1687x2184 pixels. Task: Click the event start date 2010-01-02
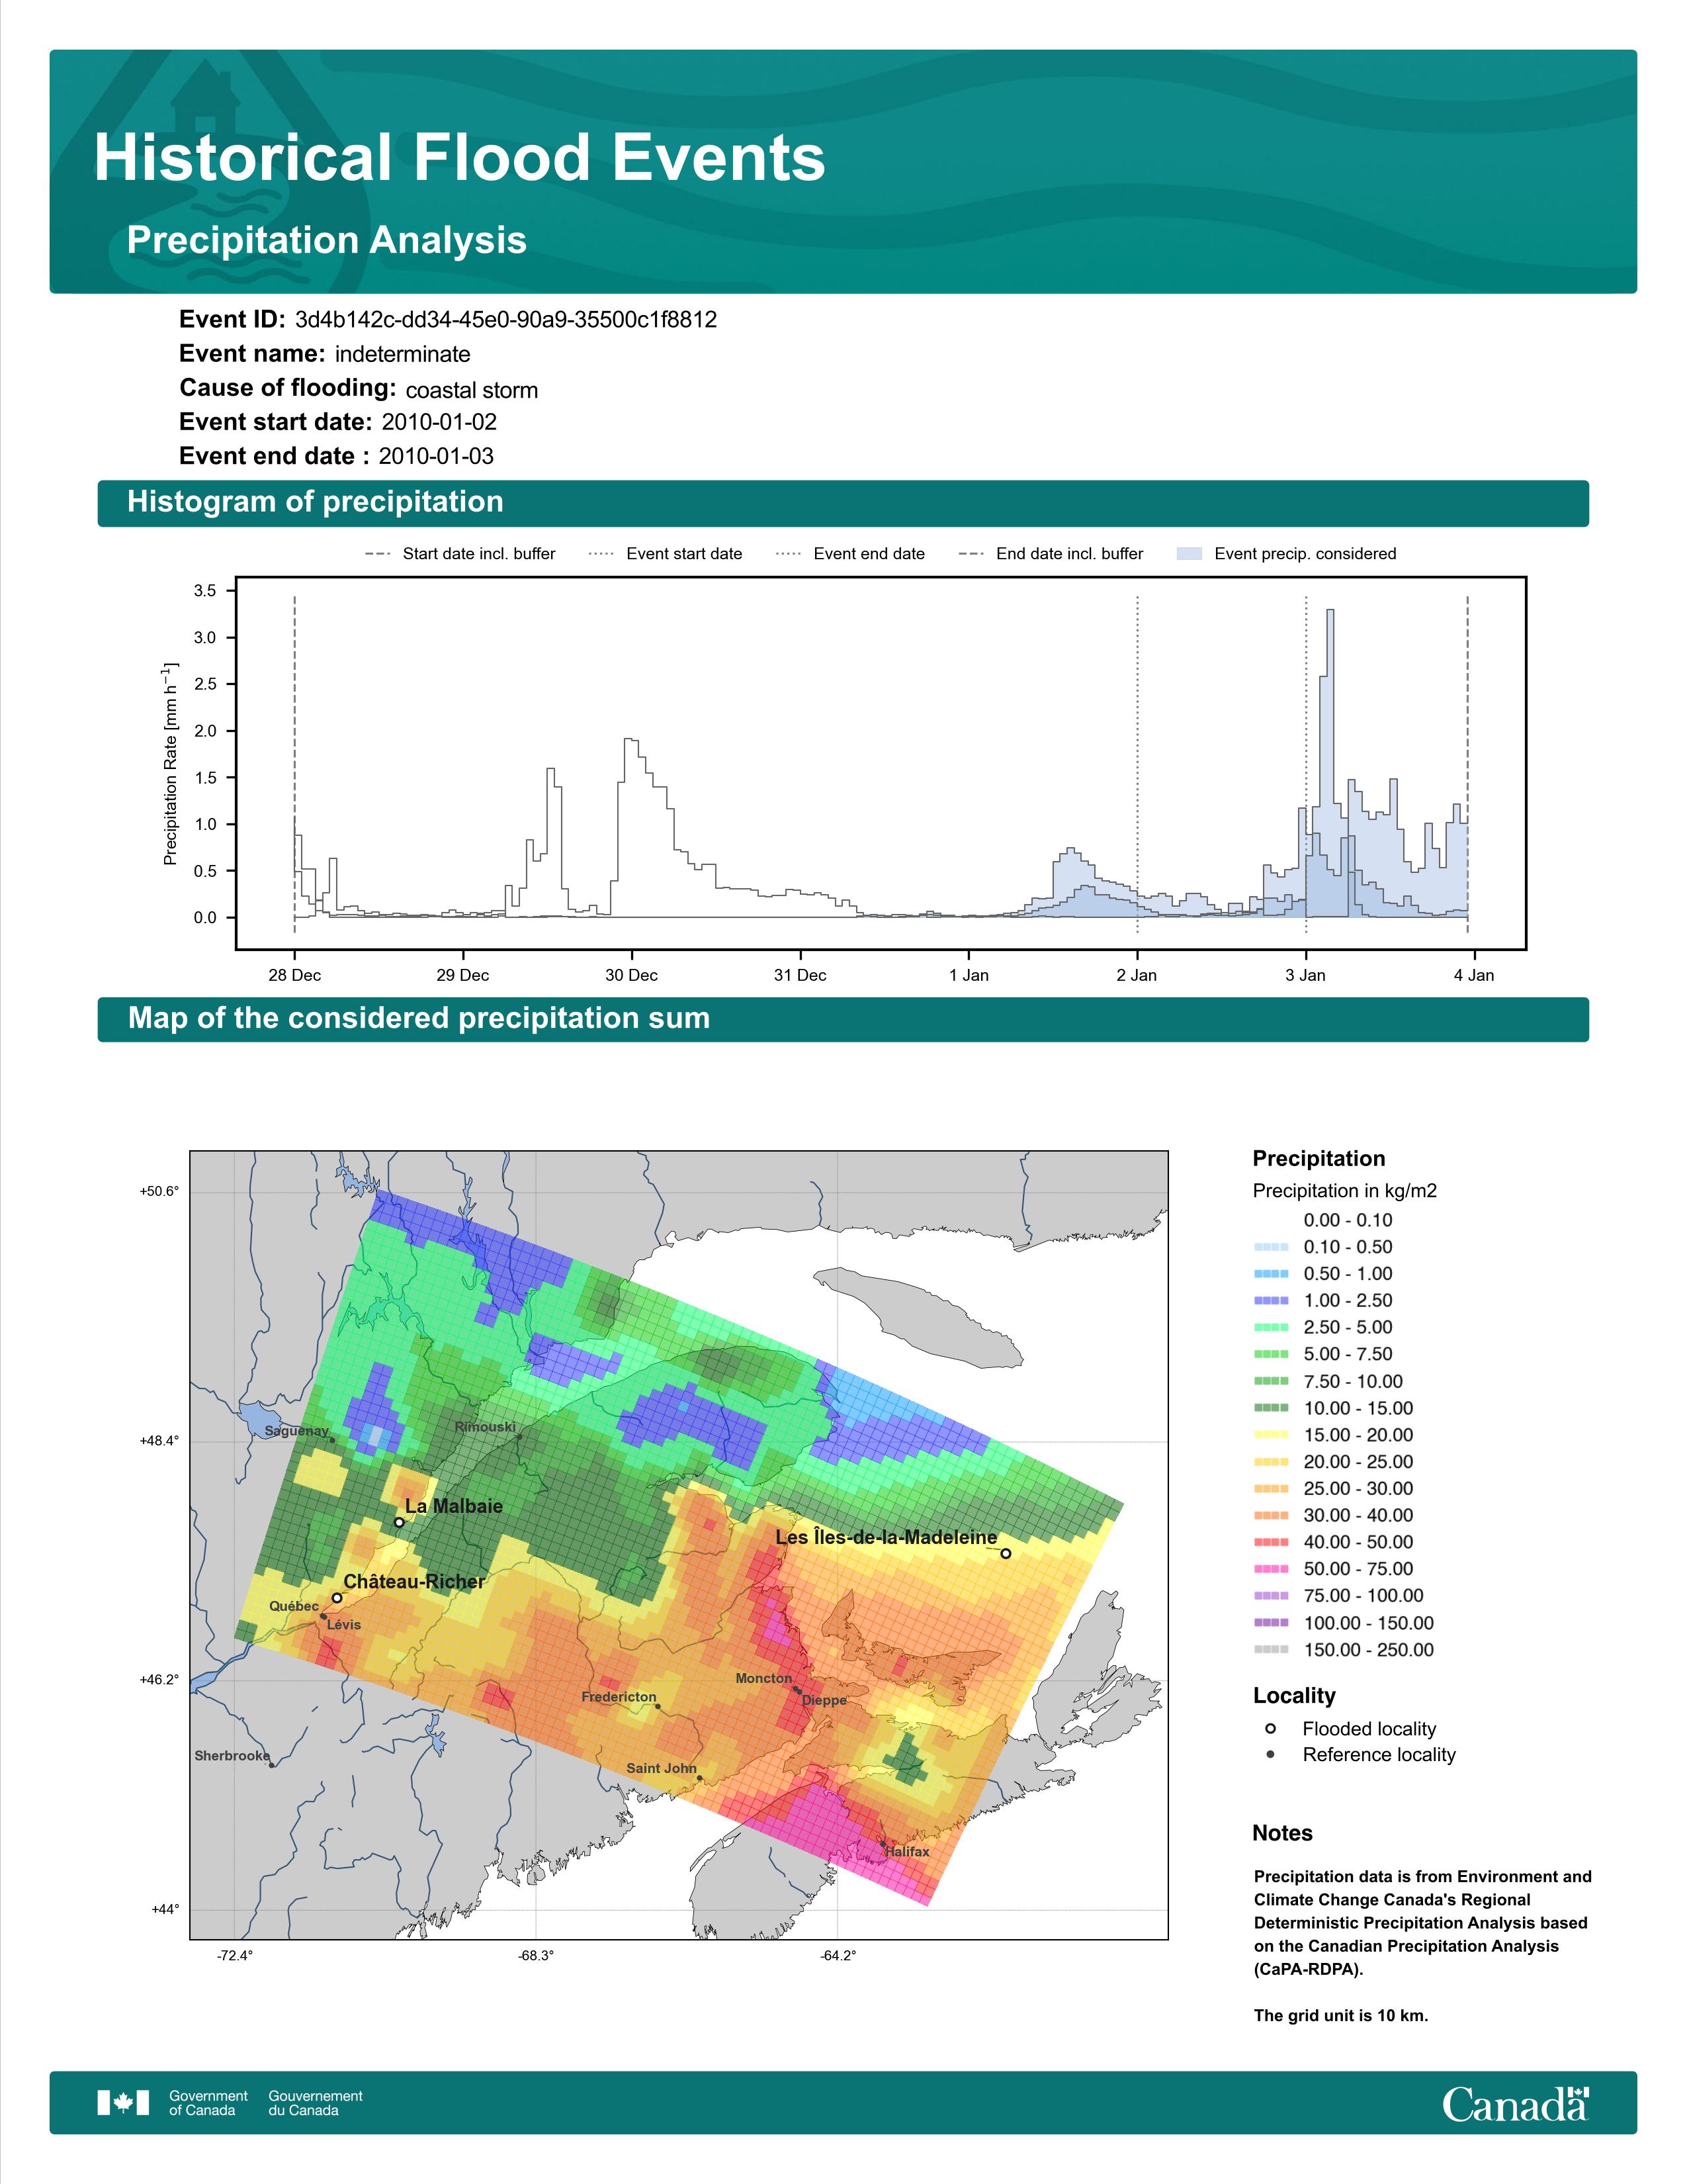[439, 422]
